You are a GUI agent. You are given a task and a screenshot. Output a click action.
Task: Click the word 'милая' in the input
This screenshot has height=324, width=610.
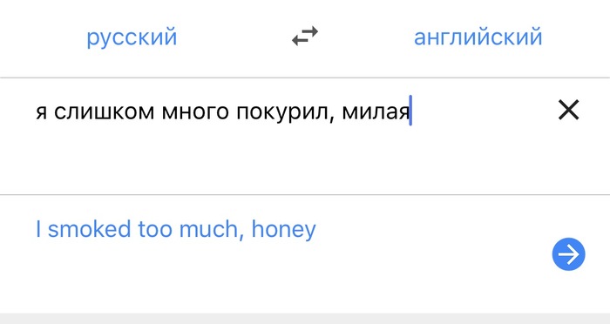tap(376, 111)
